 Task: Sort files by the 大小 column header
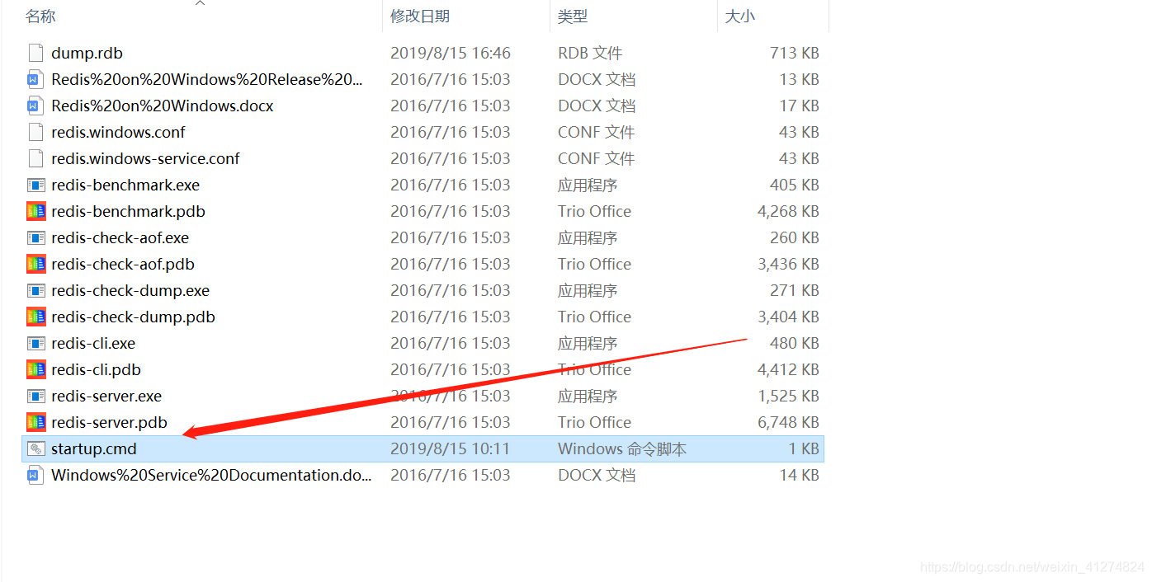tap(740, 16)
